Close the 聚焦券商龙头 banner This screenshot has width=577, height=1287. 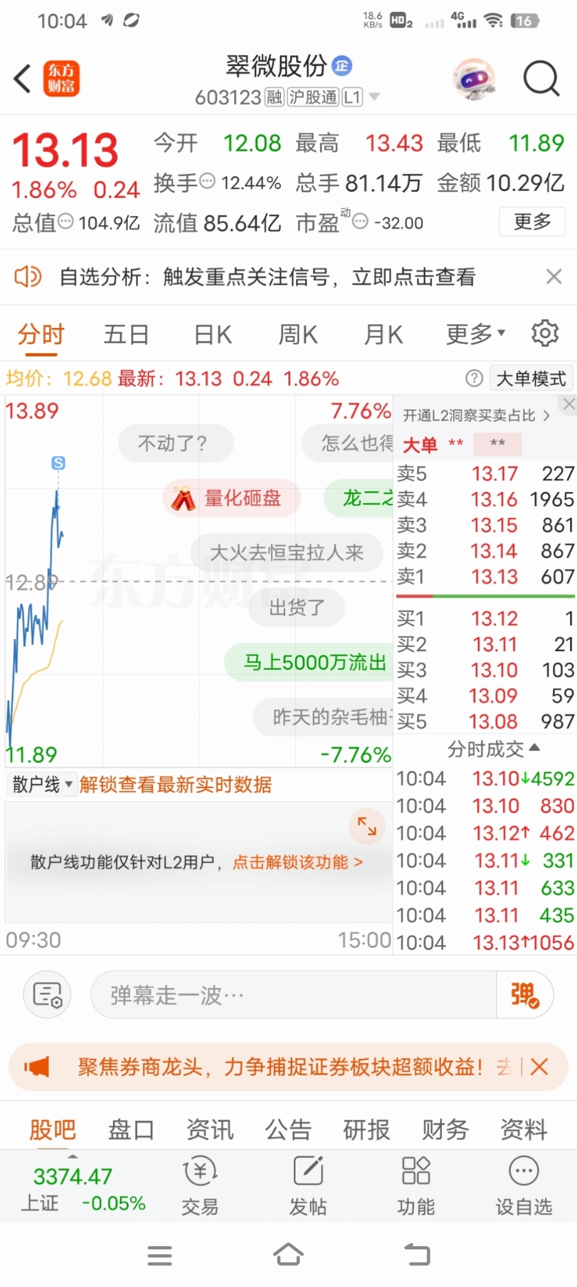coord(539,1066)
